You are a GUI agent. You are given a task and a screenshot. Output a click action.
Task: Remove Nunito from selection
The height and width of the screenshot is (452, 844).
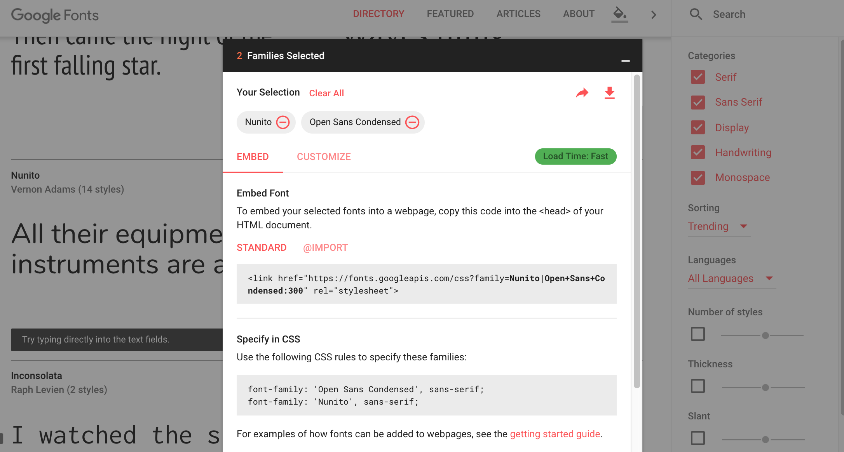pos(282,122)
